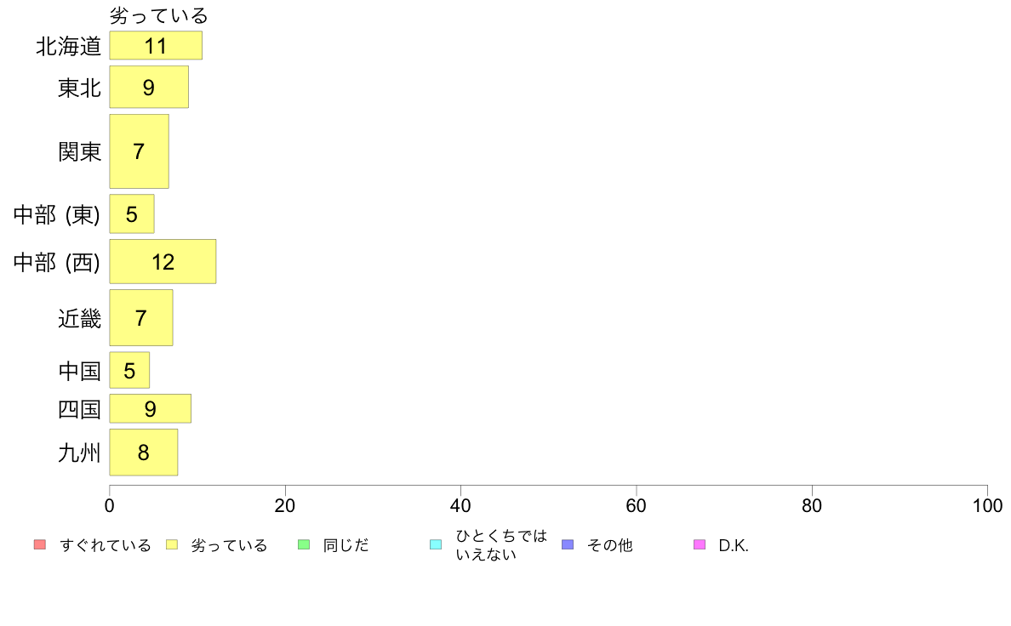Click the red すぐれている legend swatch
The image size is (1011, 626).
pos(40,544)
